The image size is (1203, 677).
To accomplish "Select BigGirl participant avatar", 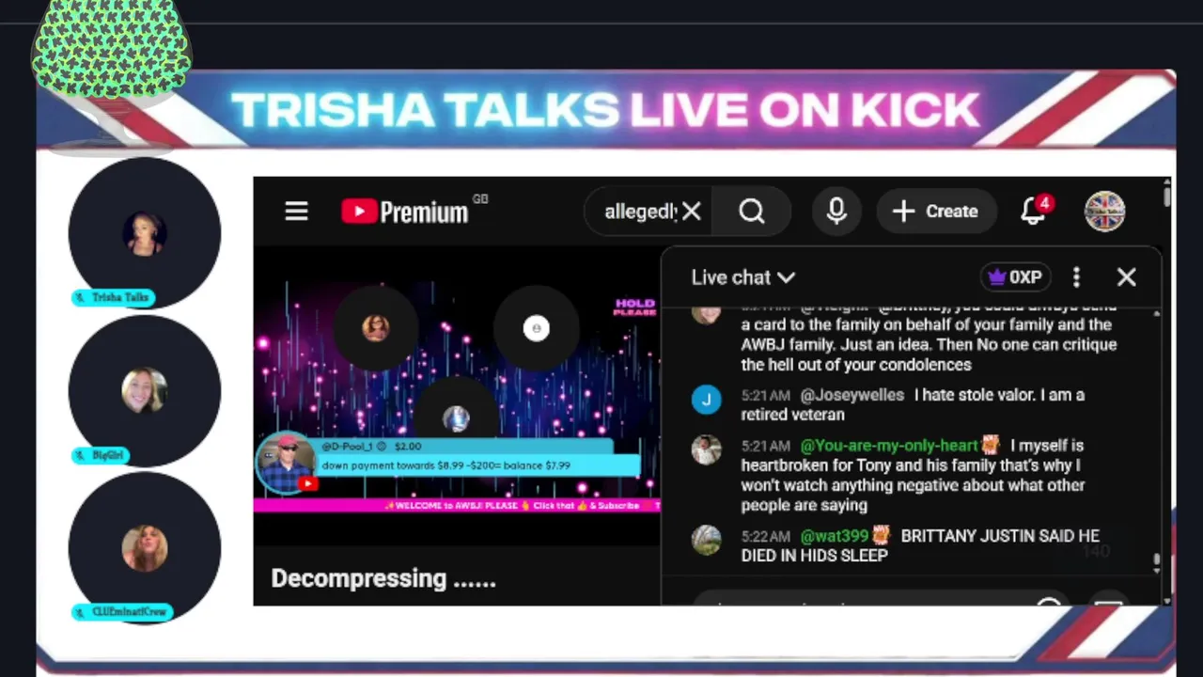I will (x=145, y=390).
